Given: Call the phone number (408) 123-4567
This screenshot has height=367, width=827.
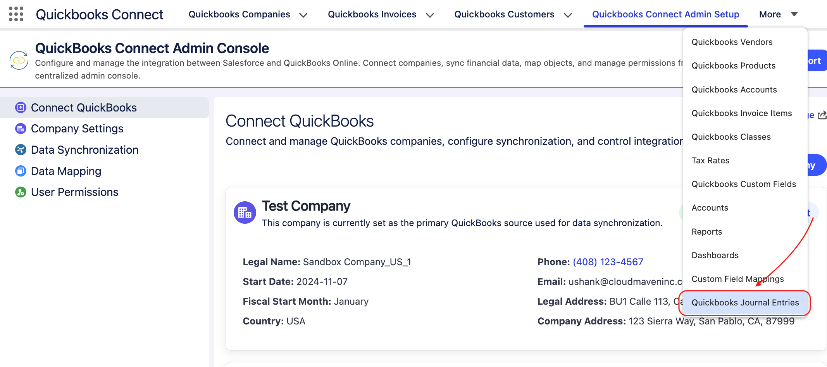Looking at the screenshot, I should [x=608, y=262].
